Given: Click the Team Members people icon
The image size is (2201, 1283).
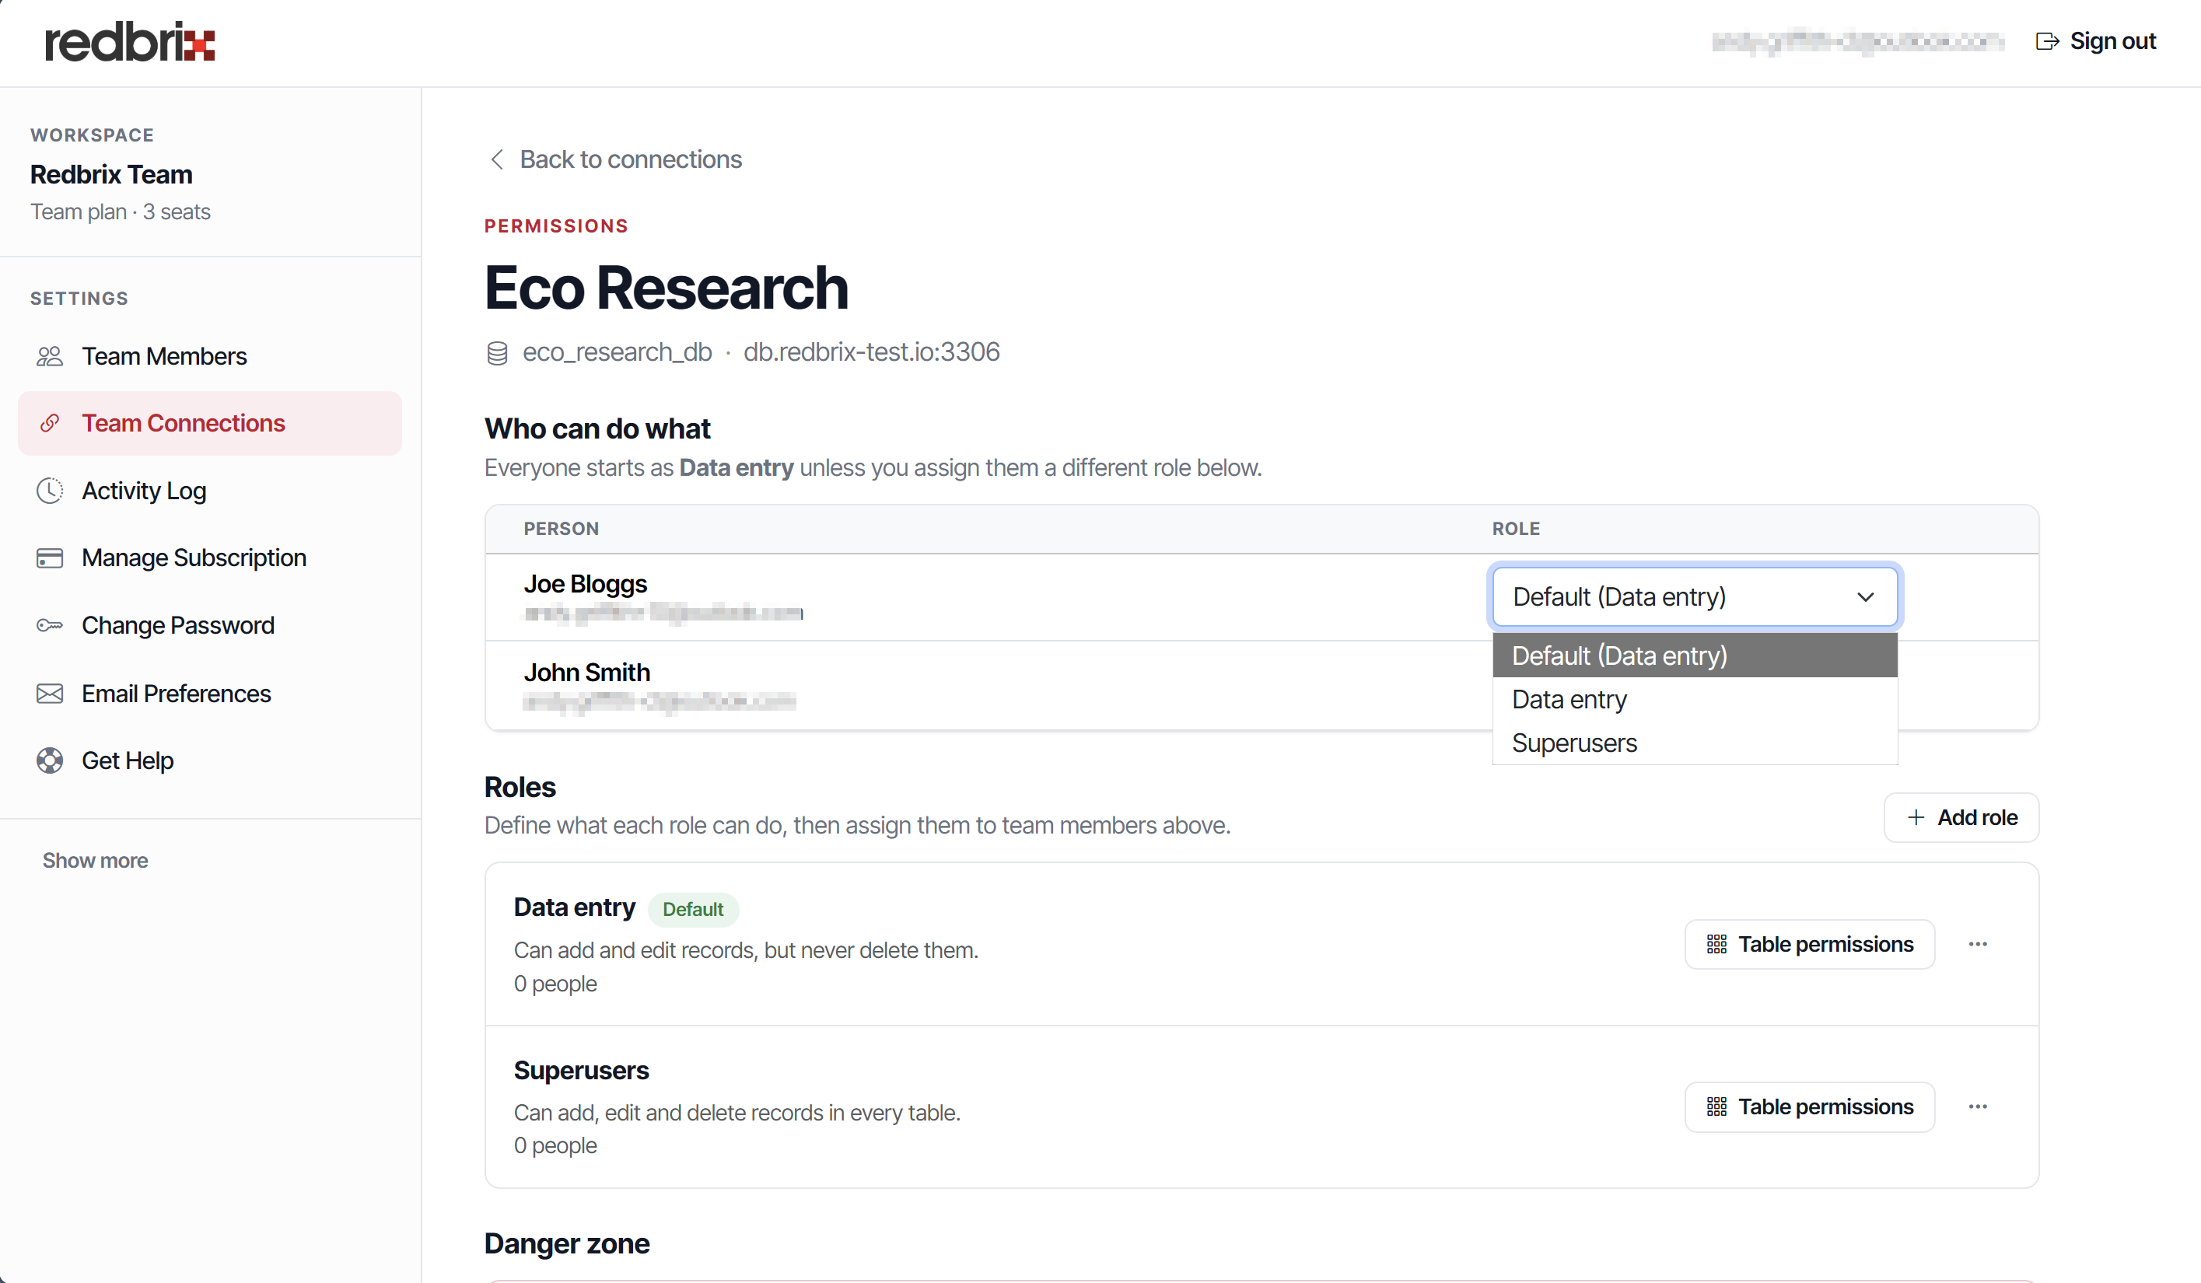Looking at the screenshot, I should coord(50,356).
